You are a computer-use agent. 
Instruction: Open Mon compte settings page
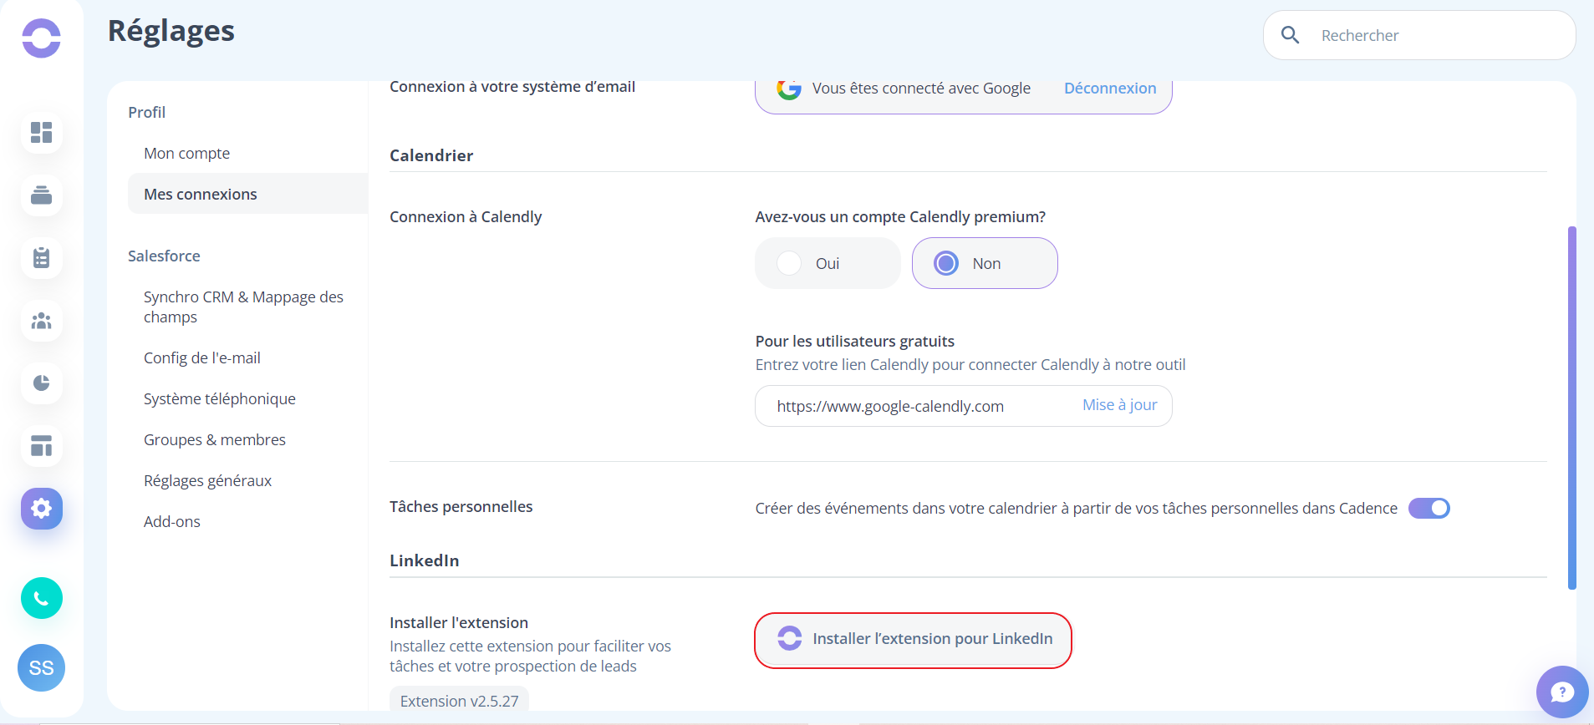(x=186, y=154)
